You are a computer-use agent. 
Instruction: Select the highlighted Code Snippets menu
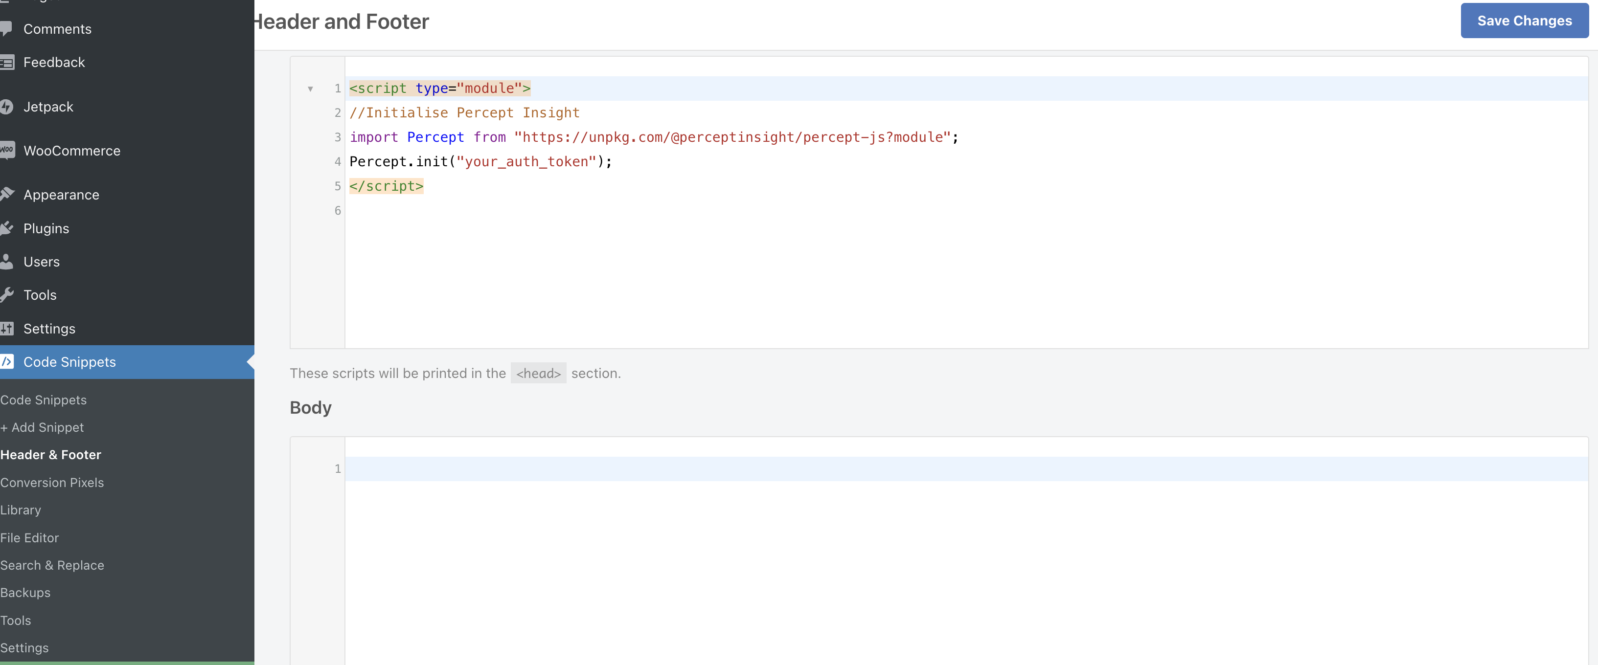[x=127, y=362]
